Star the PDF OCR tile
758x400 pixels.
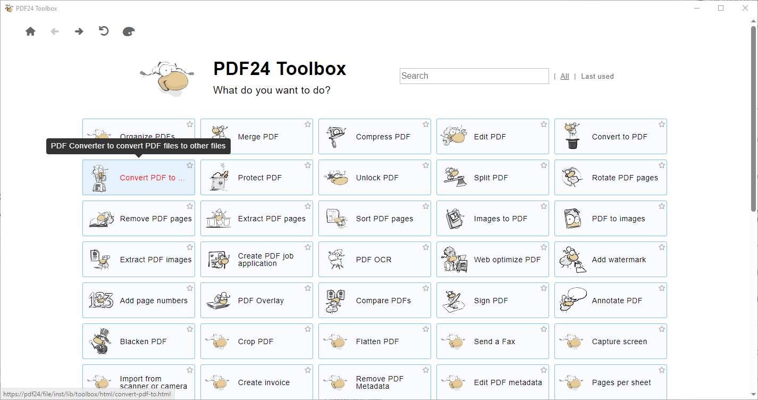coord(426,247)
